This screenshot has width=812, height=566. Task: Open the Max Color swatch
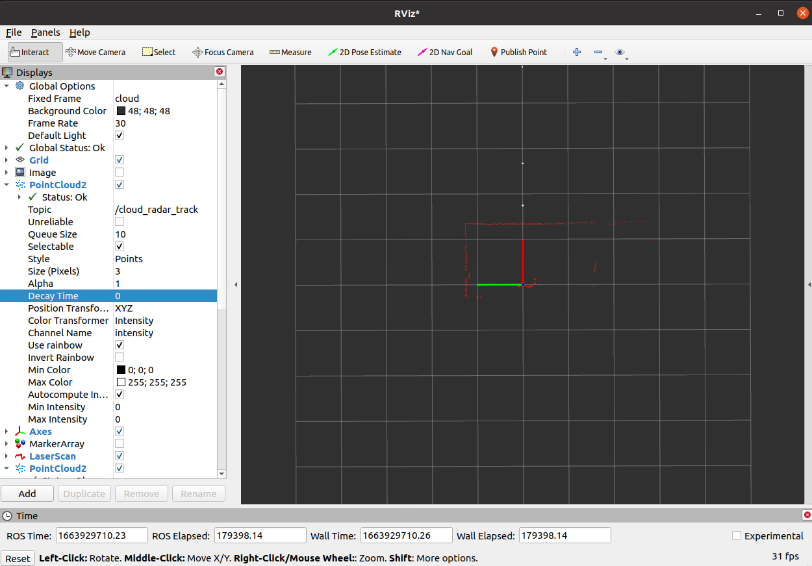coord(121,382)
